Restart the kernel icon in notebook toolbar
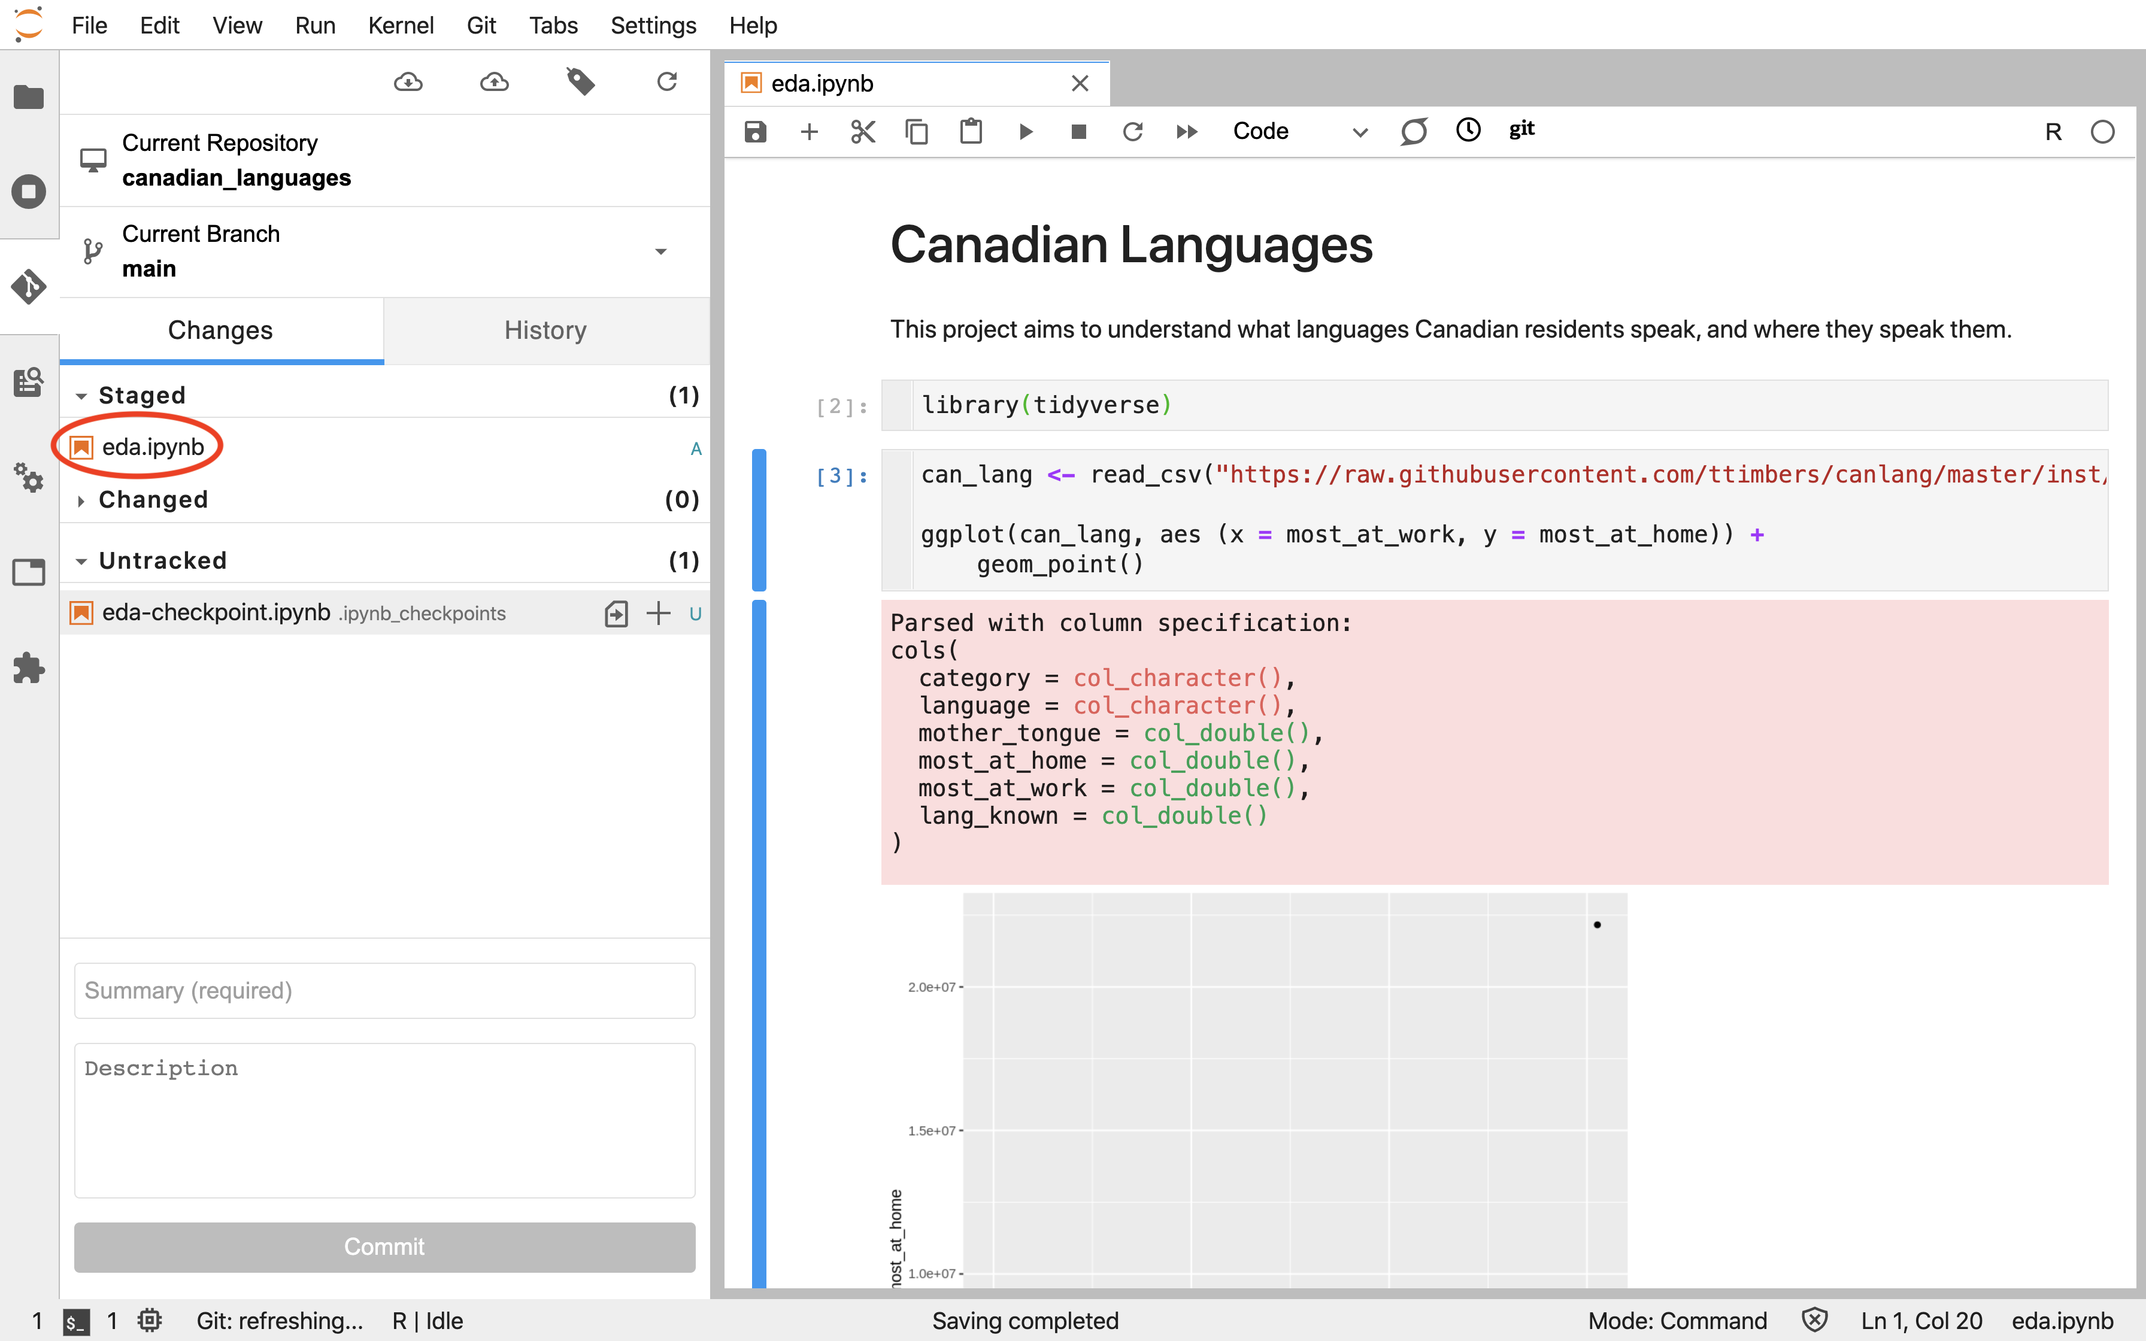 (1132, 132)
